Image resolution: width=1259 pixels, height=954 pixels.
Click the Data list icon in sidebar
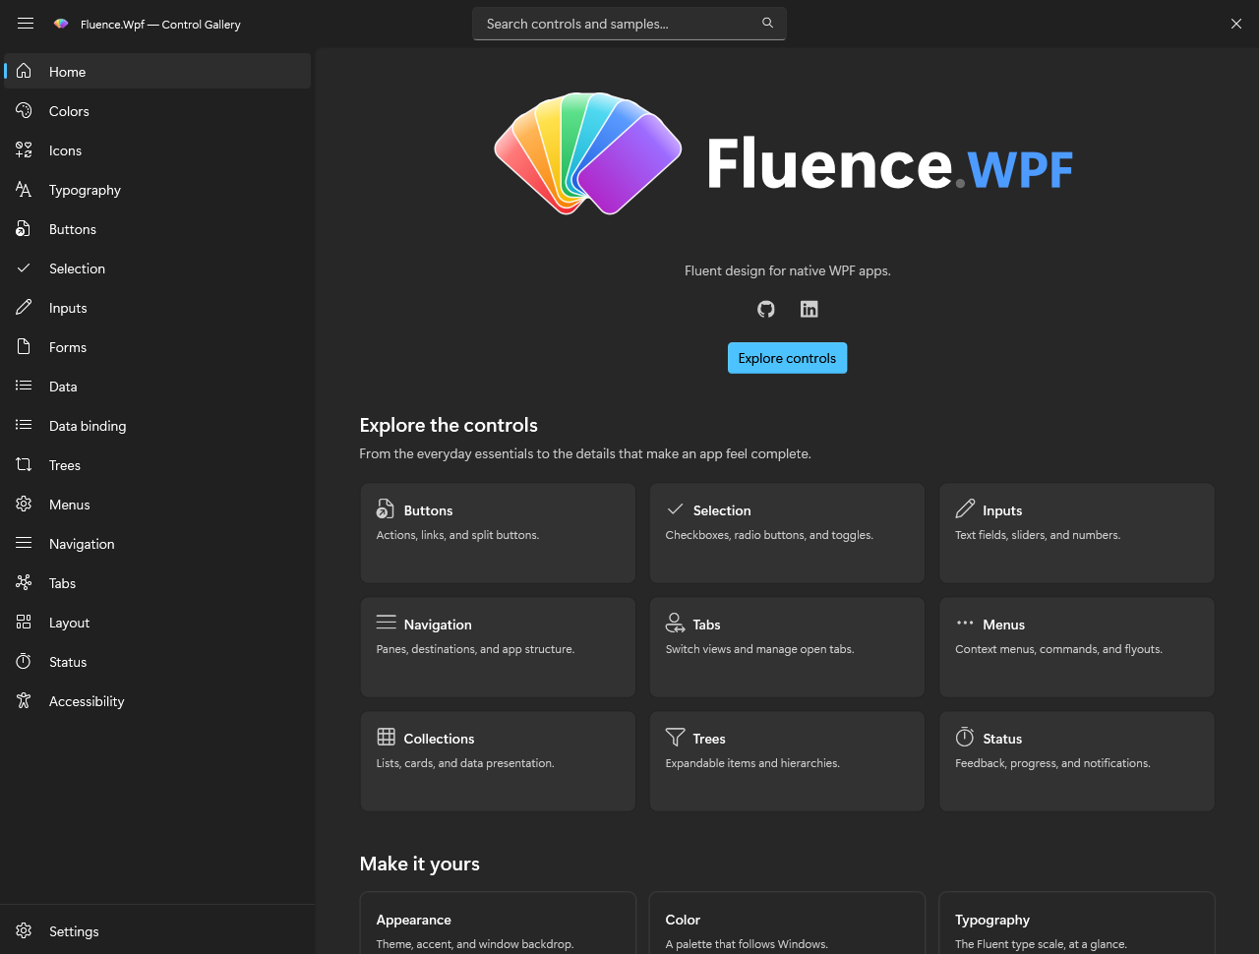coord(24,386)
